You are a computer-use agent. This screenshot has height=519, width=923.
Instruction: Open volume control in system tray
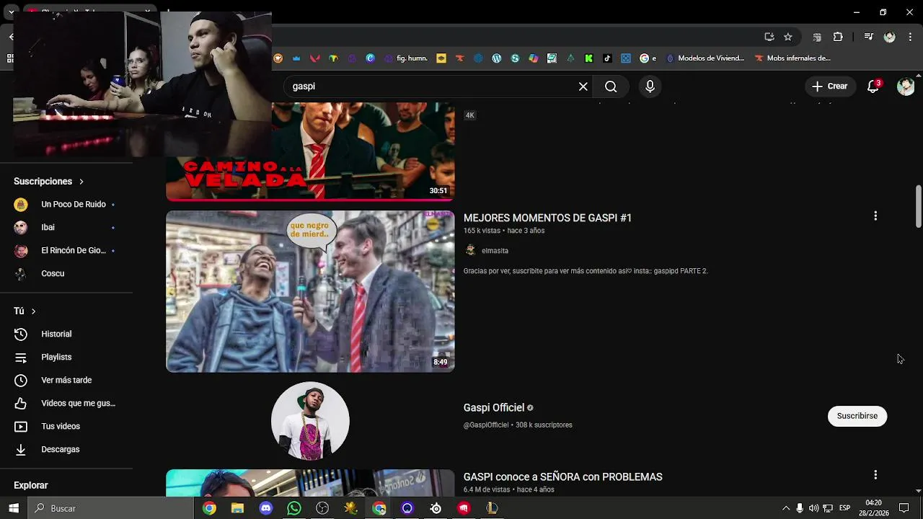(813, 508)
